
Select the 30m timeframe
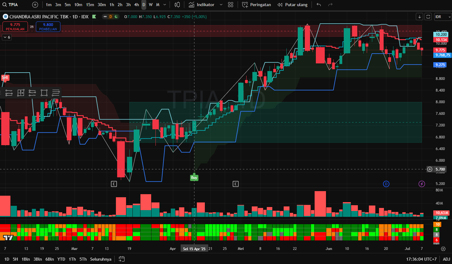click(x=102, y=5)
